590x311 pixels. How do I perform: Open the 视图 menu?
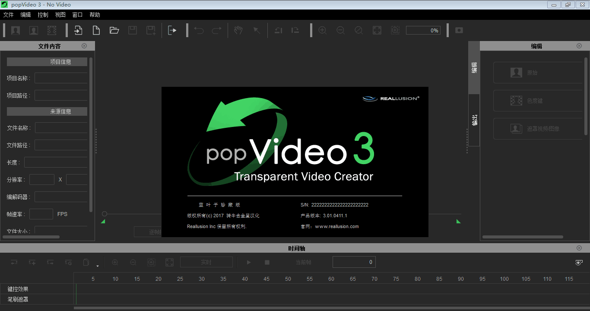(60, 15)
